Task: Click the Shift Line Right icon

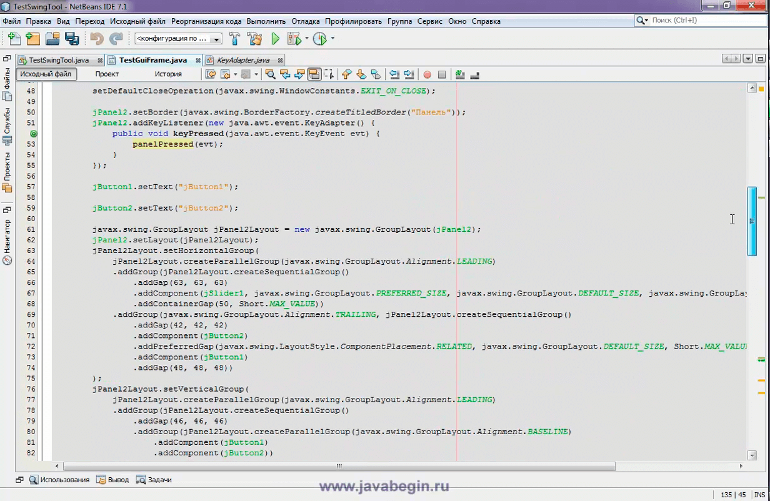Action: (x=409, y=74)
